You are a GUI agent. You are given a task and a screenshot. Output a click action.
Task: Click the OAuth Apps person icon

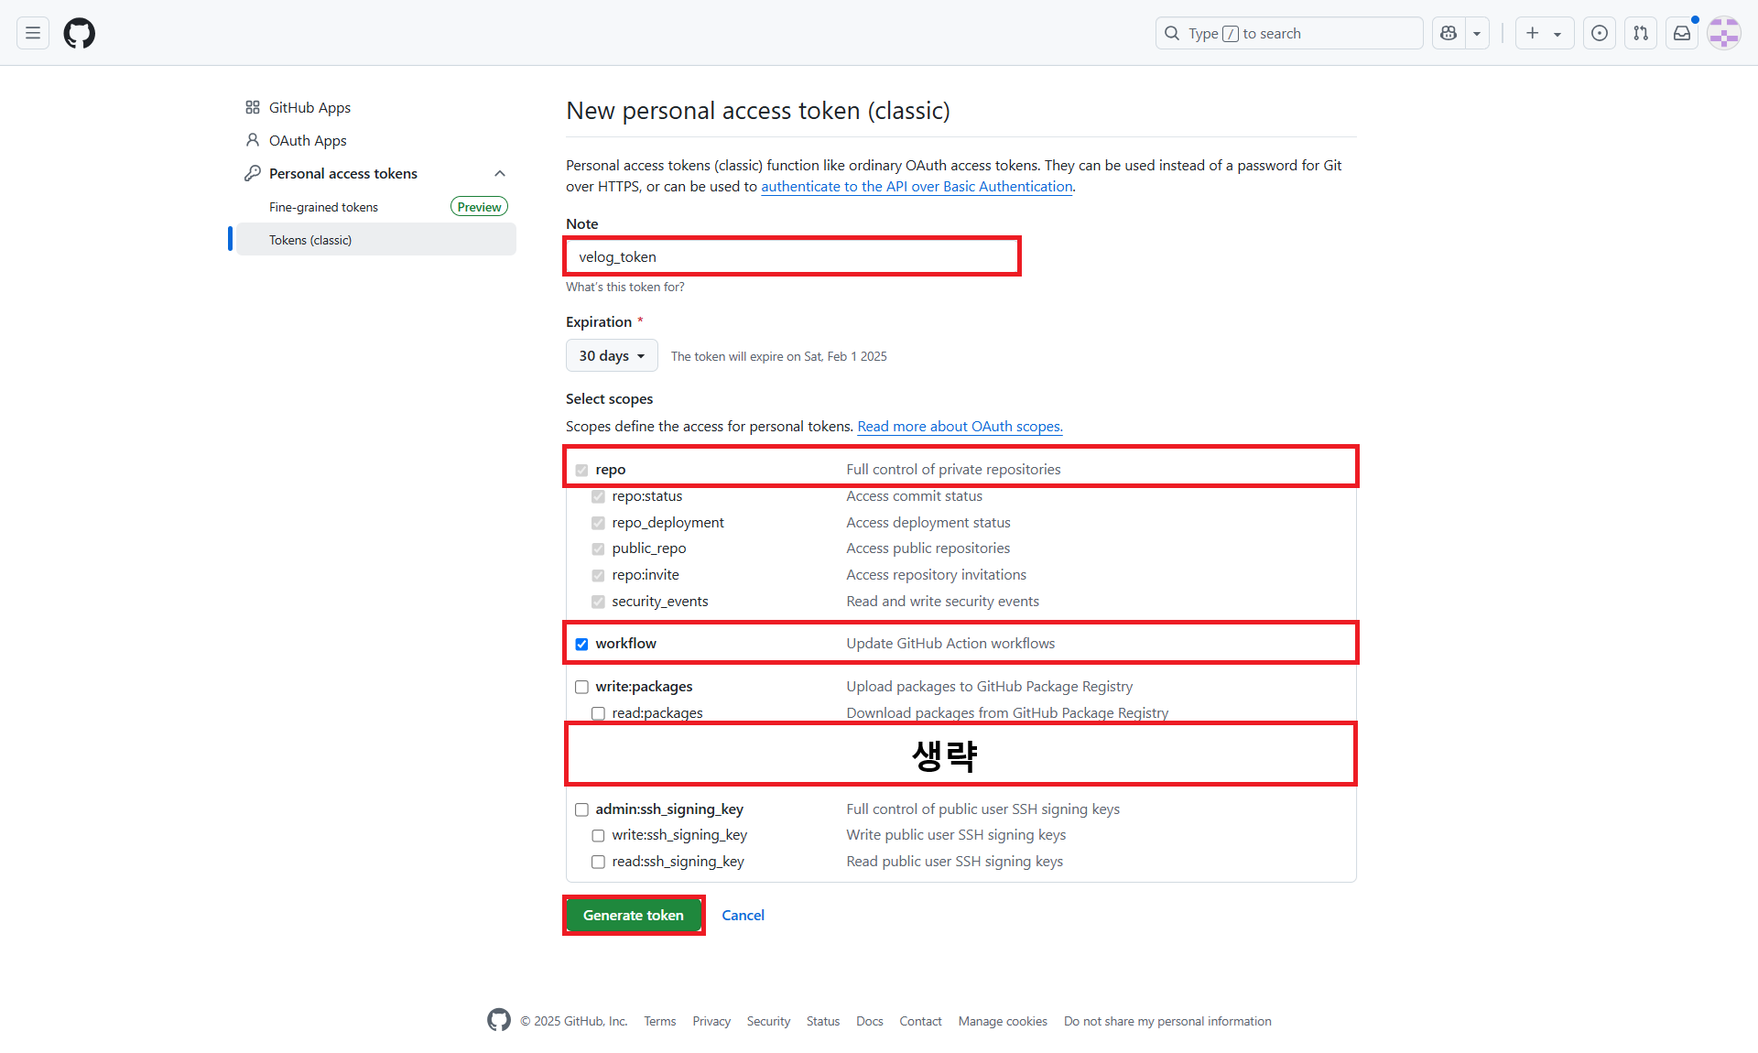253,140
